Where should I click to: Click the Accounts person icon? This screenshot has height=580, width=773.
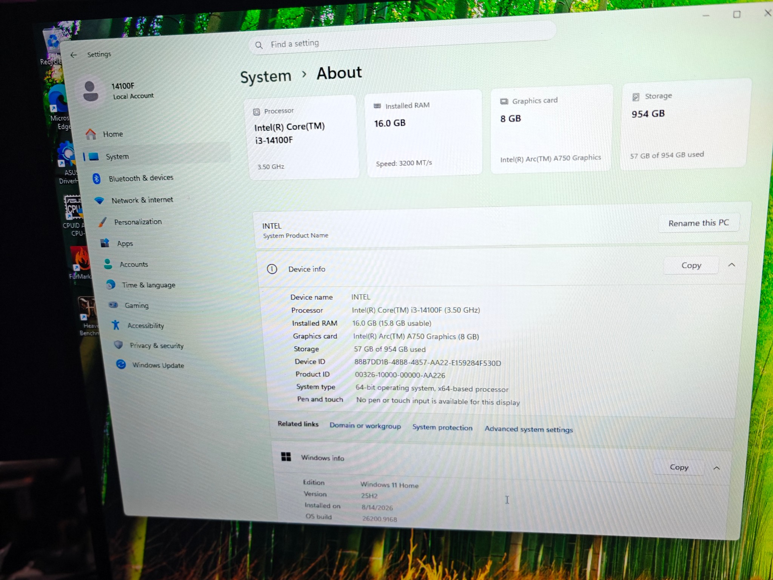(x=108, y=264)
